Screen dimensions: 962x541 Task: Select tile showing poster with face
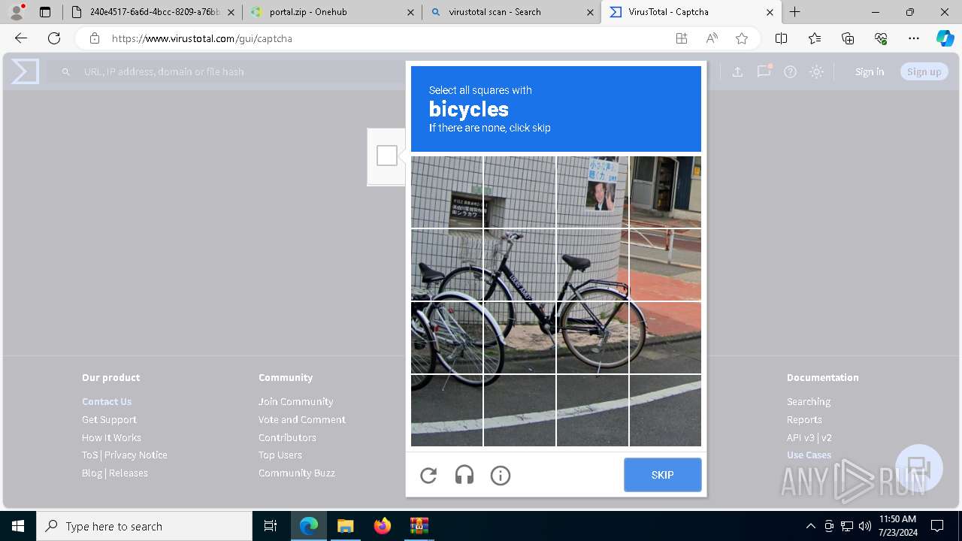tap(592, 192)
